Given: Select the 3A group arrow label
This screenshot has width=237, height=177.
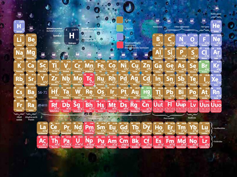Looking at the screenshot, I should (158, 22).
